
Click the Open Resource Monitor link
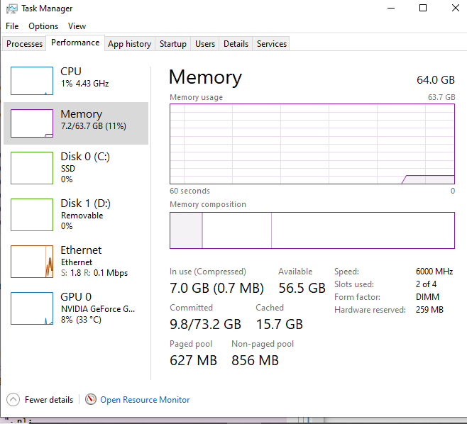[x=145, y=400]
